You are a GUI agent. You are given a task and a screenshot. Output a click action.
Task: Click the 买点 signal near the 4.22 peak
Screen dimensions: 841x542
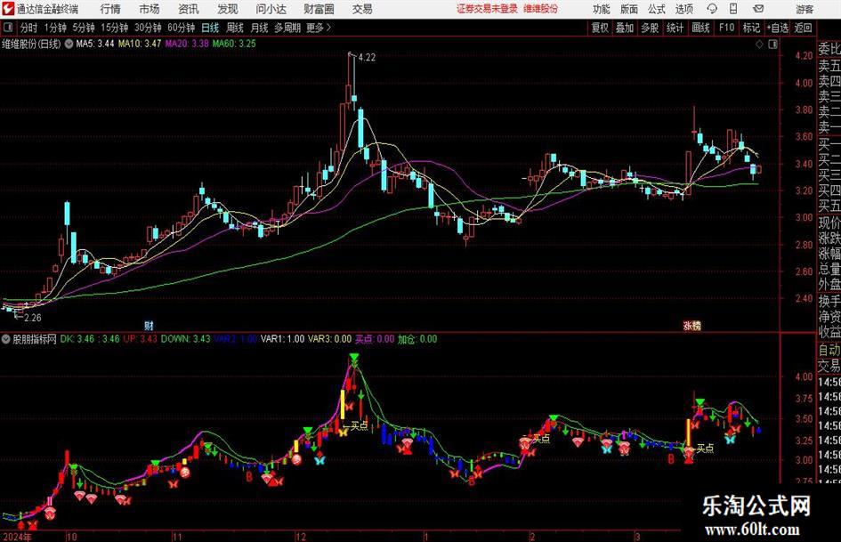click(x=359, y=425)
